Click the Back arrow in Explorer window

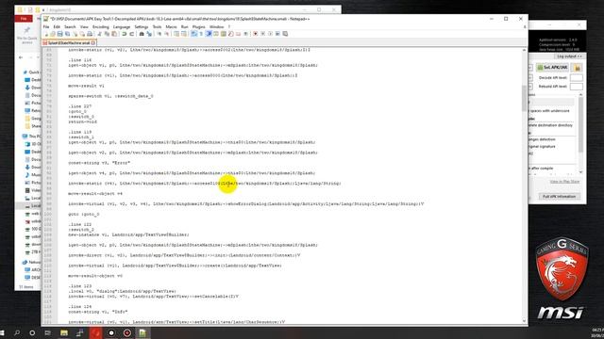21,57
